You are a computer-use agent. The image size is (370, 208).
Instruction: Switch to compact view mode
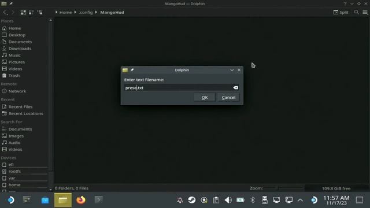pos(31,12)
